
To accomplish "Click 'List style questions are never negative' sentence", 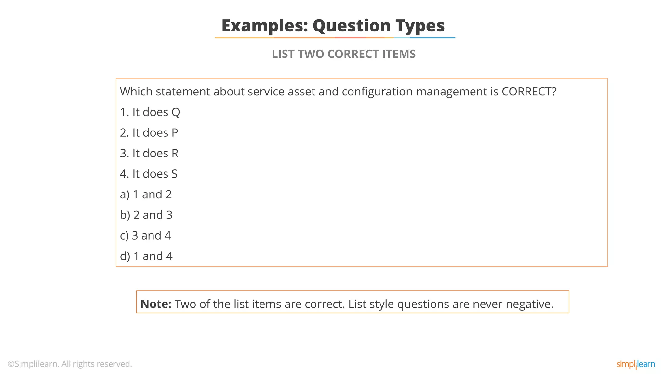I will [451, 304].
